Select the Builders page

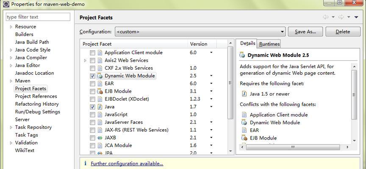click(x=24, y=34)
